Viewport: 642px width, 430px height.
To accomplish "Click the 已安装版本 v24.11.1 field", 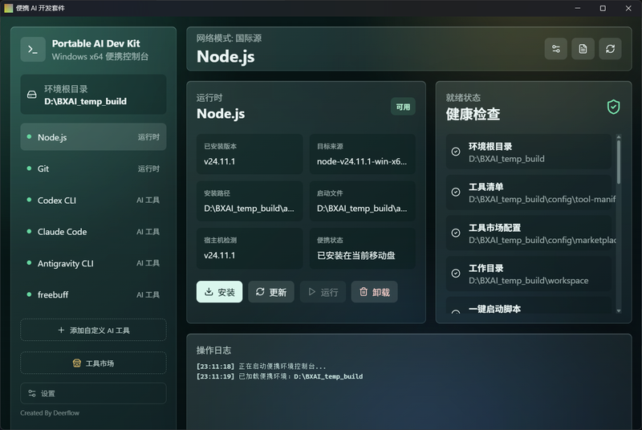I will click(250, 154).
